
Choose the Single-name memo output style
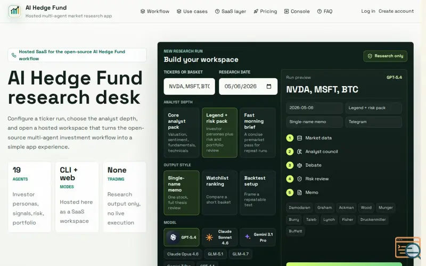[x=182, y=193]
